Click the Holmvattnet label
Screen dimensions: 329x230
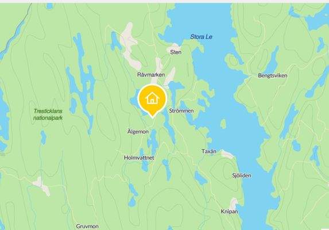139,158
